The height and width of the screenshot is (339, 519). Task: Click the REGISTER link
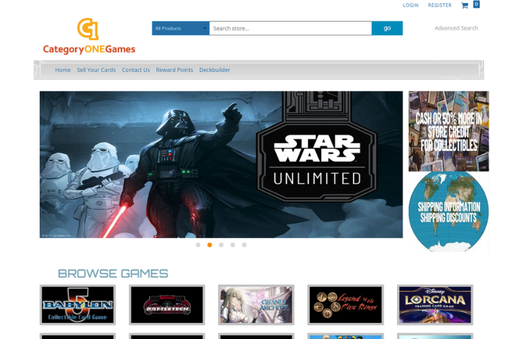click(x=440, y=5)
